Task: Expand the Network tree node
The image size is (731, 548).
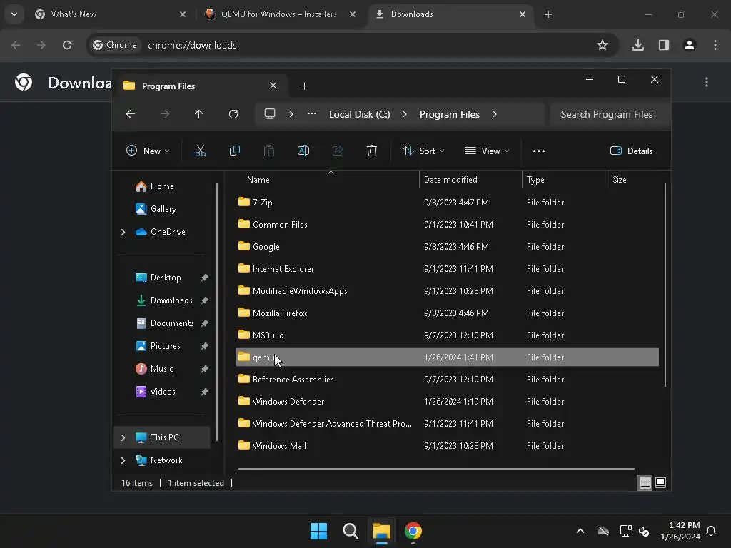Action: [x=123, y=460]
